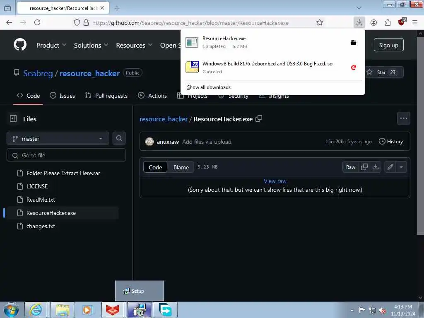Open the Raw file view

[x=350, y=167]
